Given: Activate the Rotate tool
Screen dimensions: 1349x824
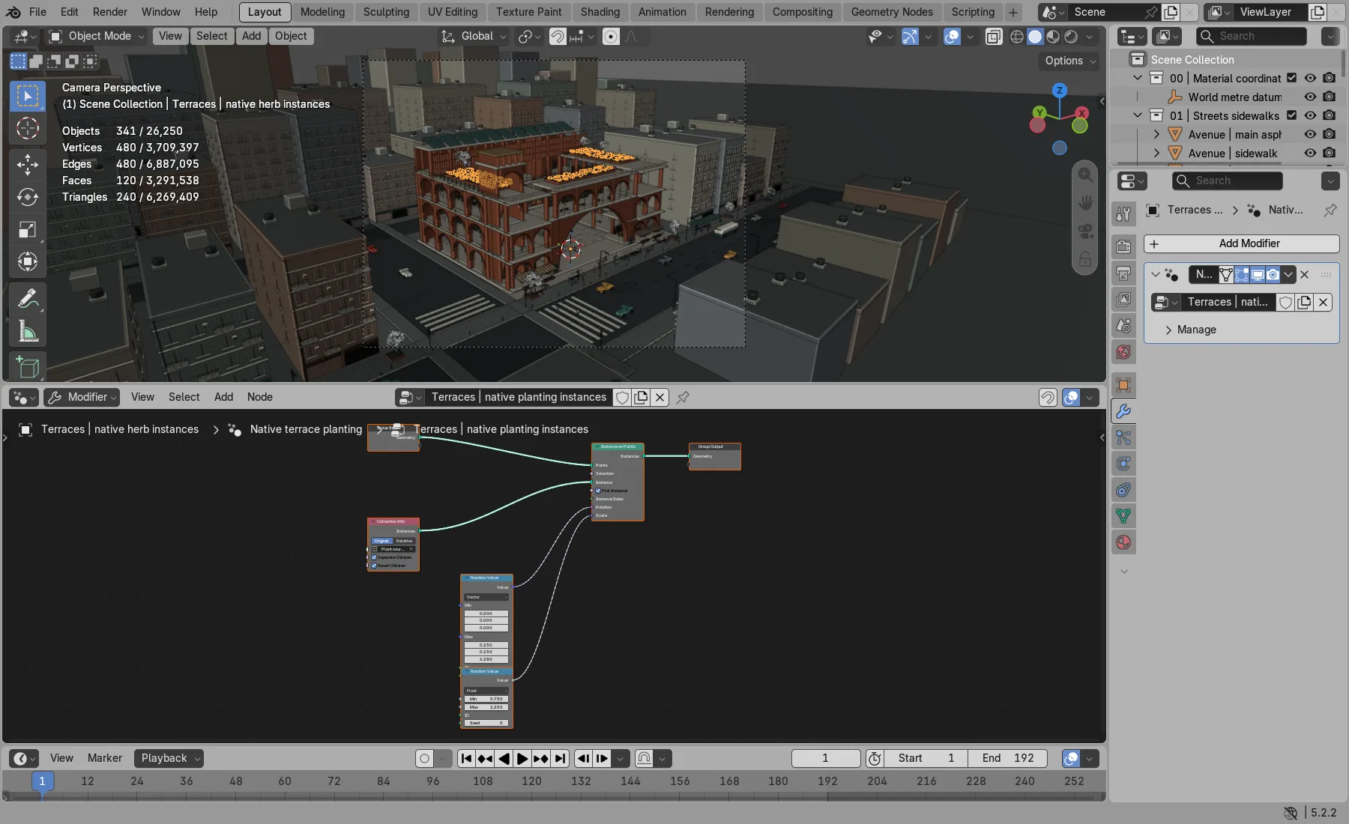Looking at the screenshot, I should (28, 197).
